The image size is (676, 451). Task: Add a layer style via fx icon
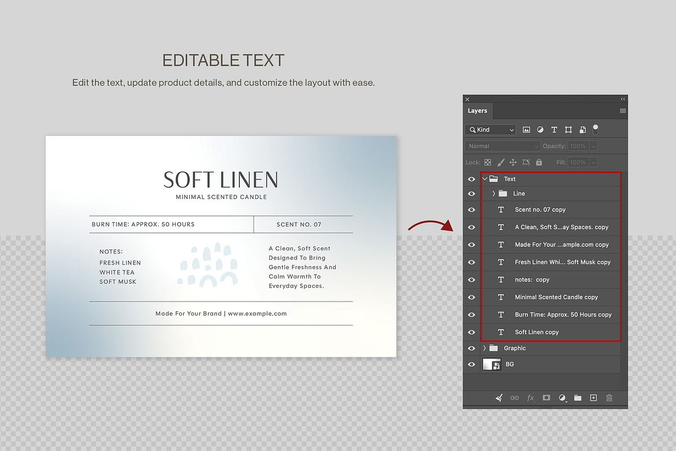click(x=530, y=397)
